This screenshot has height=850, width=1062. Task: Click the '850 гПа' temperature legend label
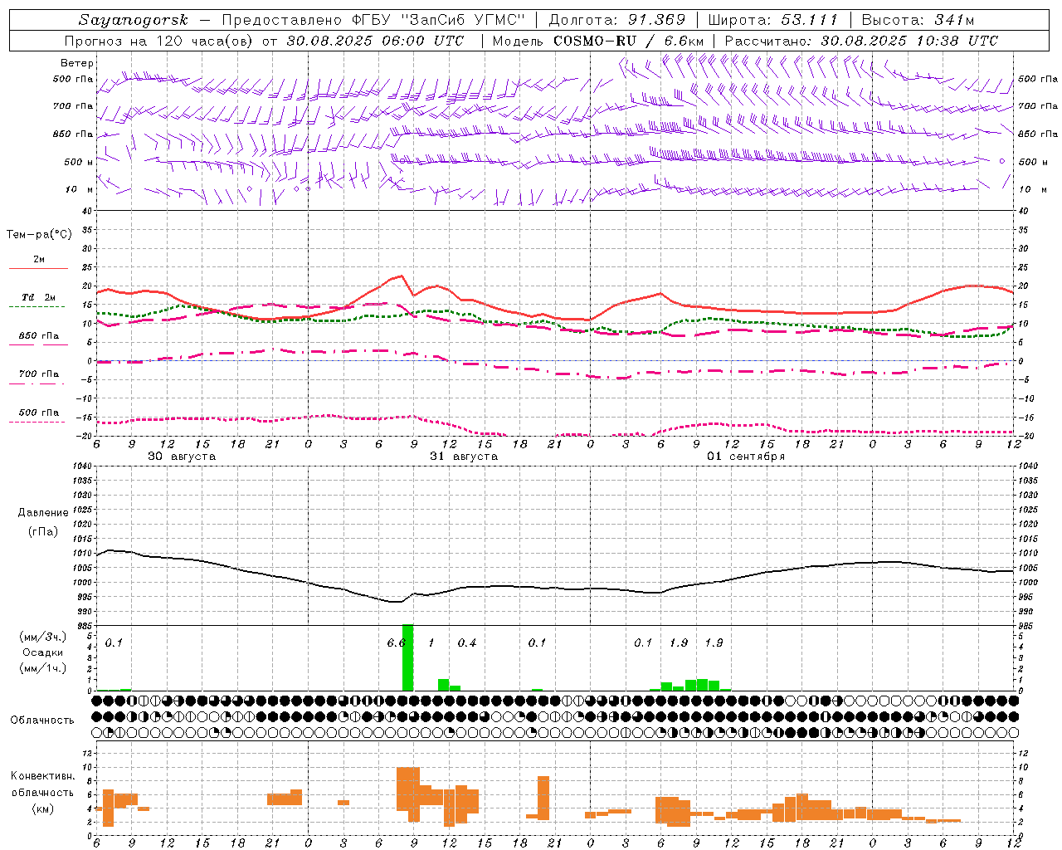[x=38, y=335]
